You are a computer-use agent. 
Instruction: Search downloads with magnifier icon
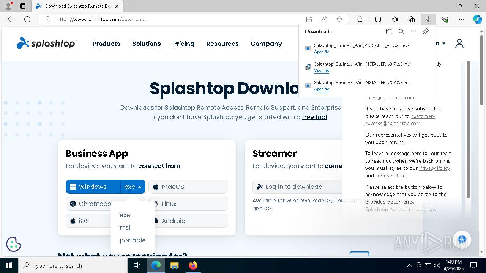tap(401, 31)
